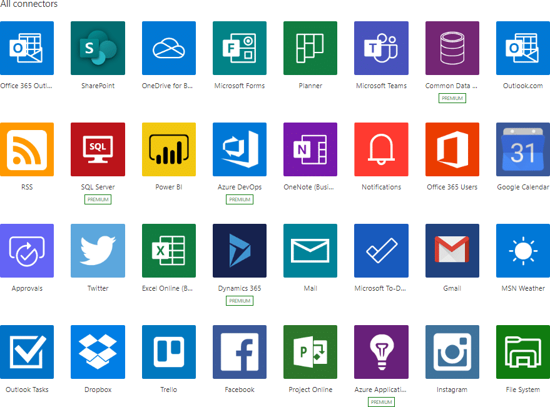Click the "File System" text label
Screen dimensions: 550x407
pyautogui.click(x=523, y=389)
